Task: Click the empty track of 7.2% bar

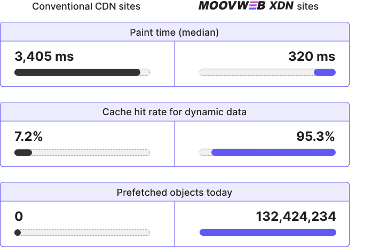Action: [x=91, y=153]
